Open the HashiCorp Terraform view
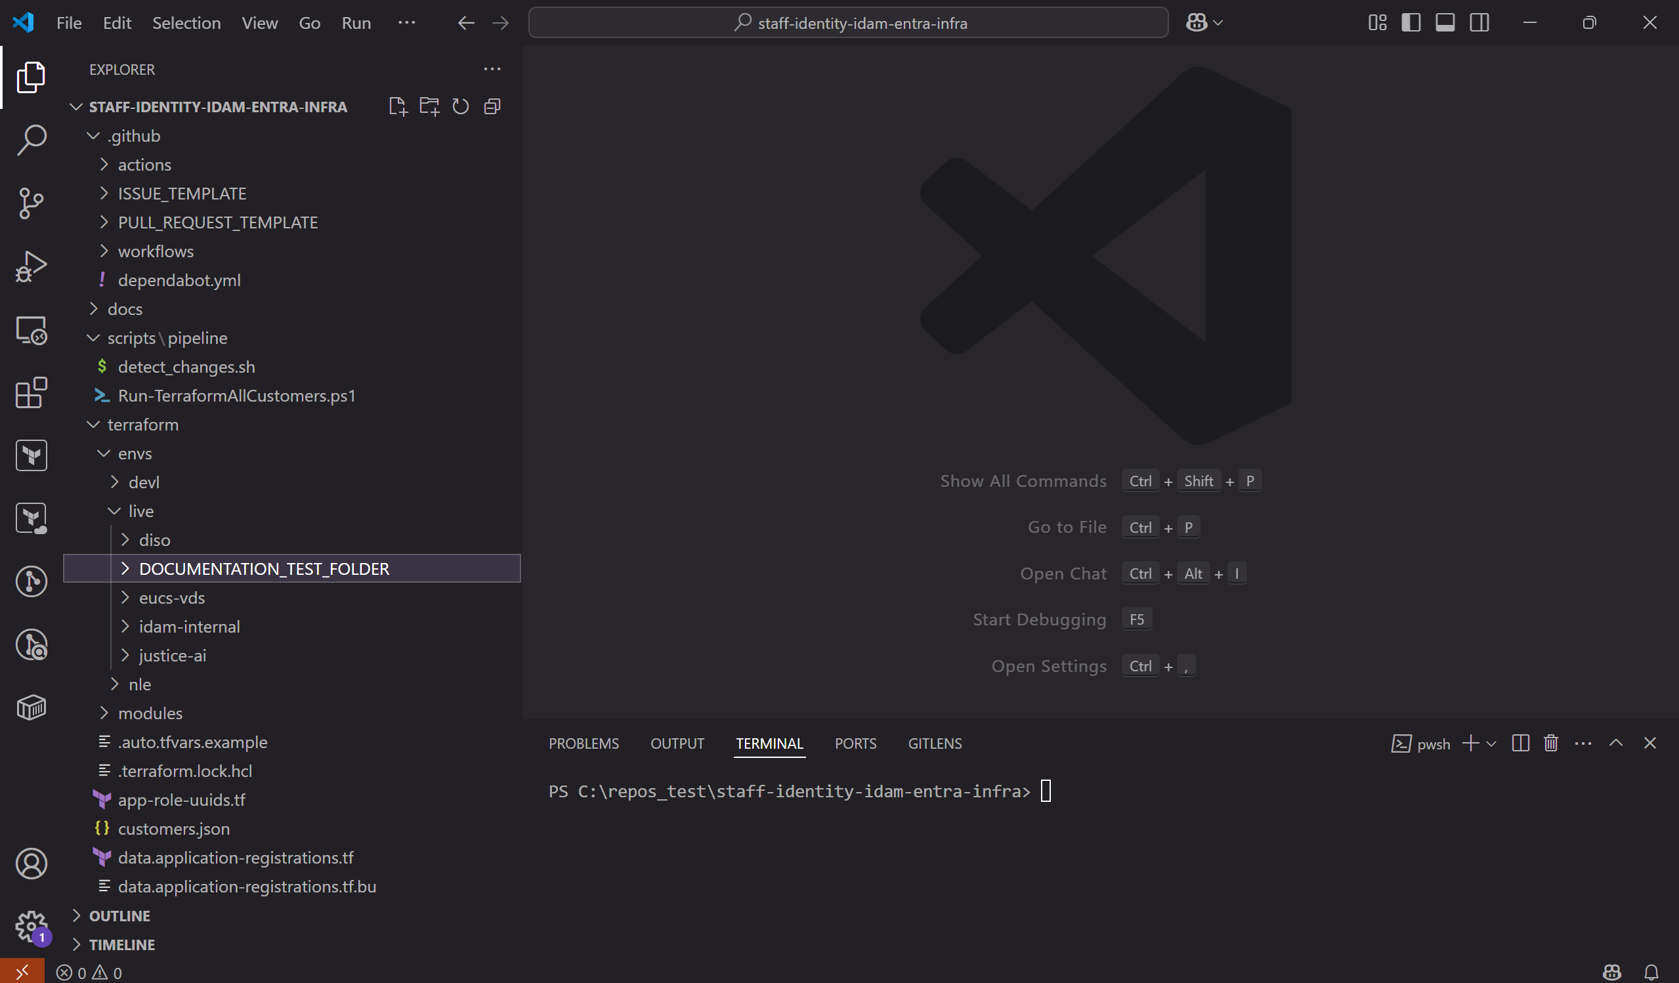1679x983 pixels. point(31,455)
